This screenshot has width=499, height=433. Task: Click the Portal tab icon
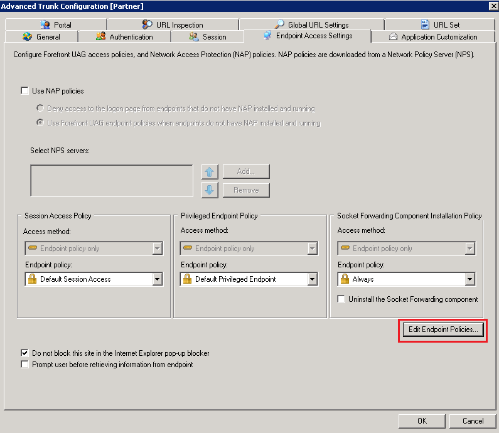tap(45, 24)
